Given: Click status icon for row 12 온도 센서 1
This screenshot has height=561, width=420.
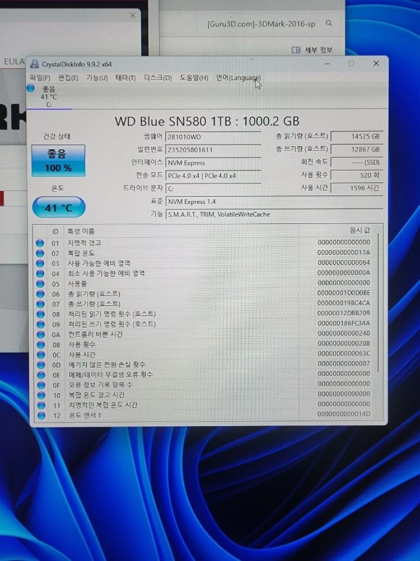Looking at the screenshot, I should pyautogui.click(x=42, y=416).
